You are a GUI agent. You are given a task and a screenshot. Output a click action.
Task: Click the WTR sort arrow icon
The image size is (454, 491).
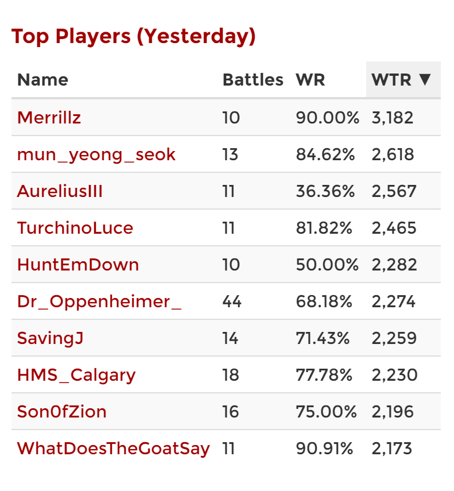(x=425, y=80)
